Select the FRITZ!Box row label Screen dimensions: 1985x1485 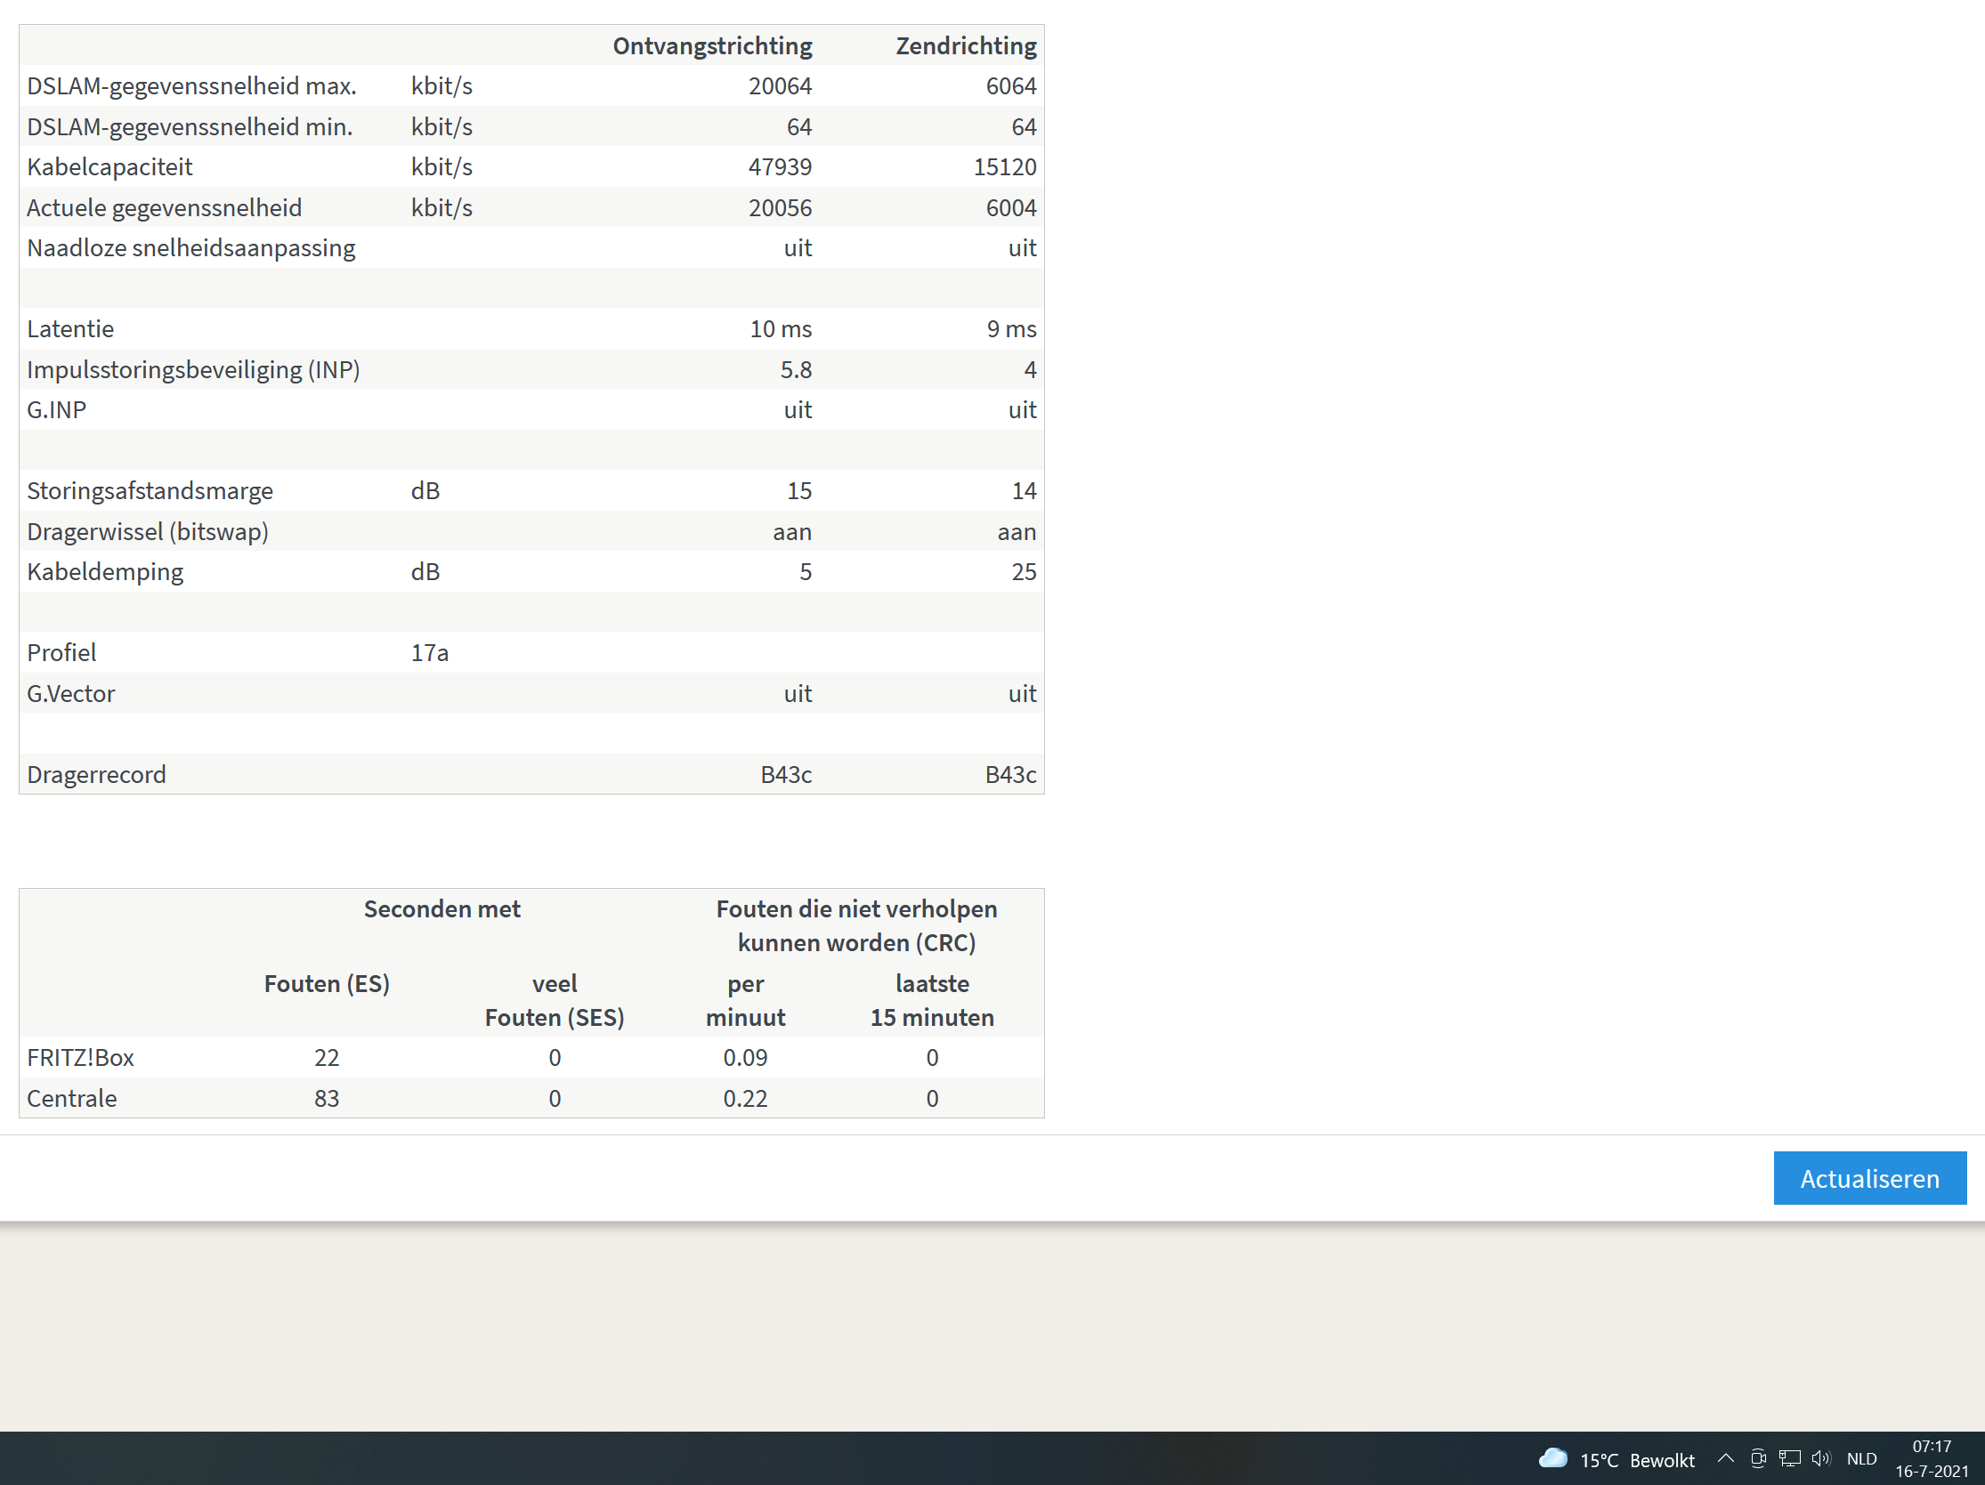pyautogui.click(x=81, y=1058)
